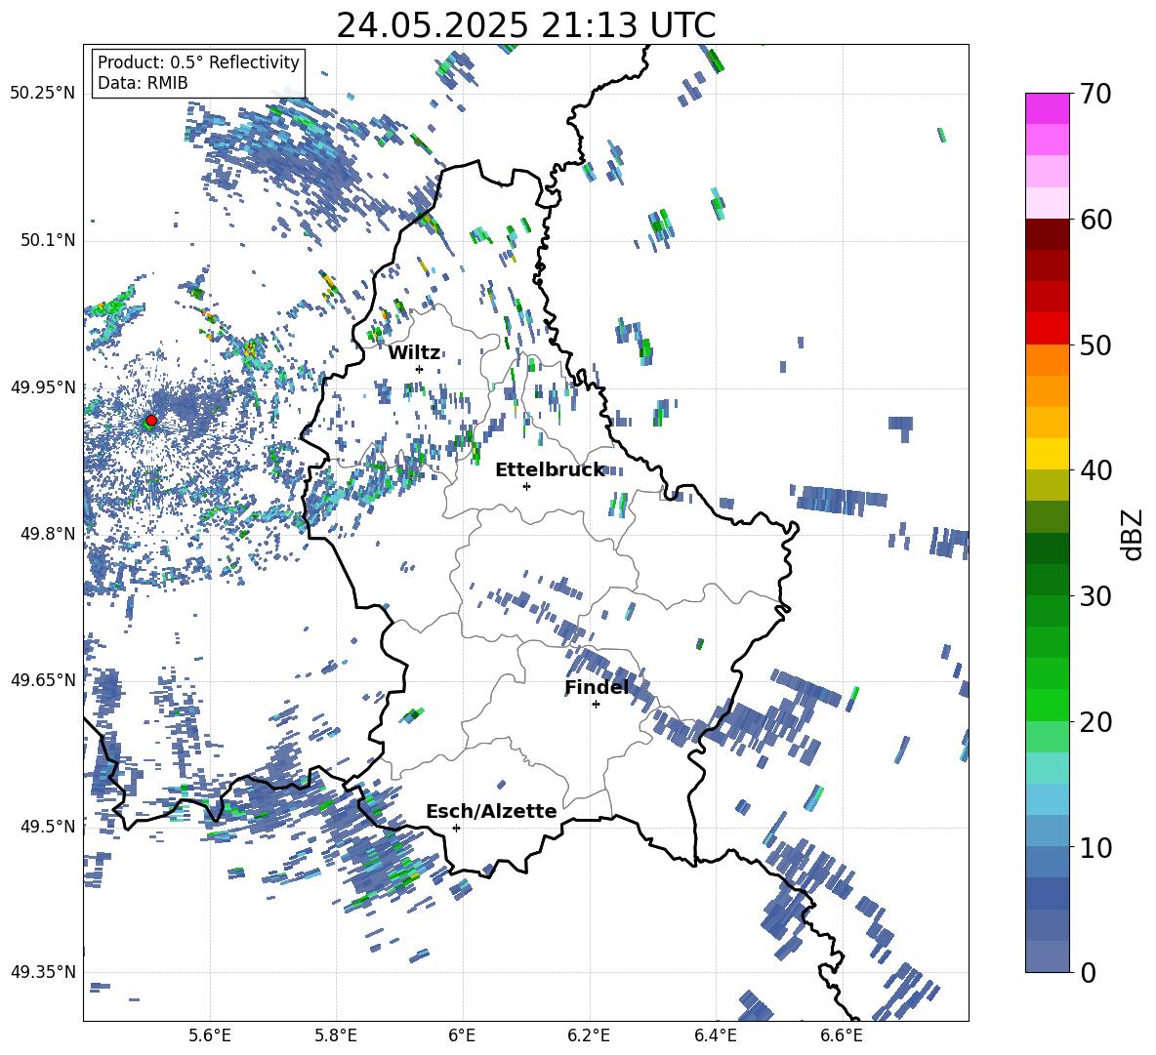Click the 49.65°N latitude label

[43, 679]
